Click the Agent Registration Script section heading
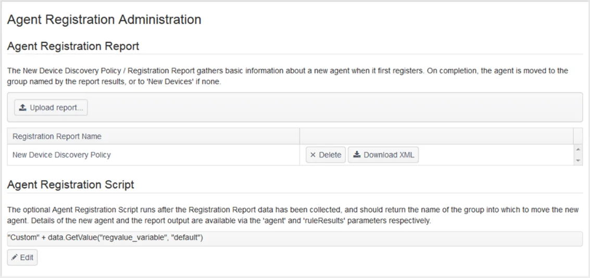Screen dimensions: 590x278 (x=71, y=185)
